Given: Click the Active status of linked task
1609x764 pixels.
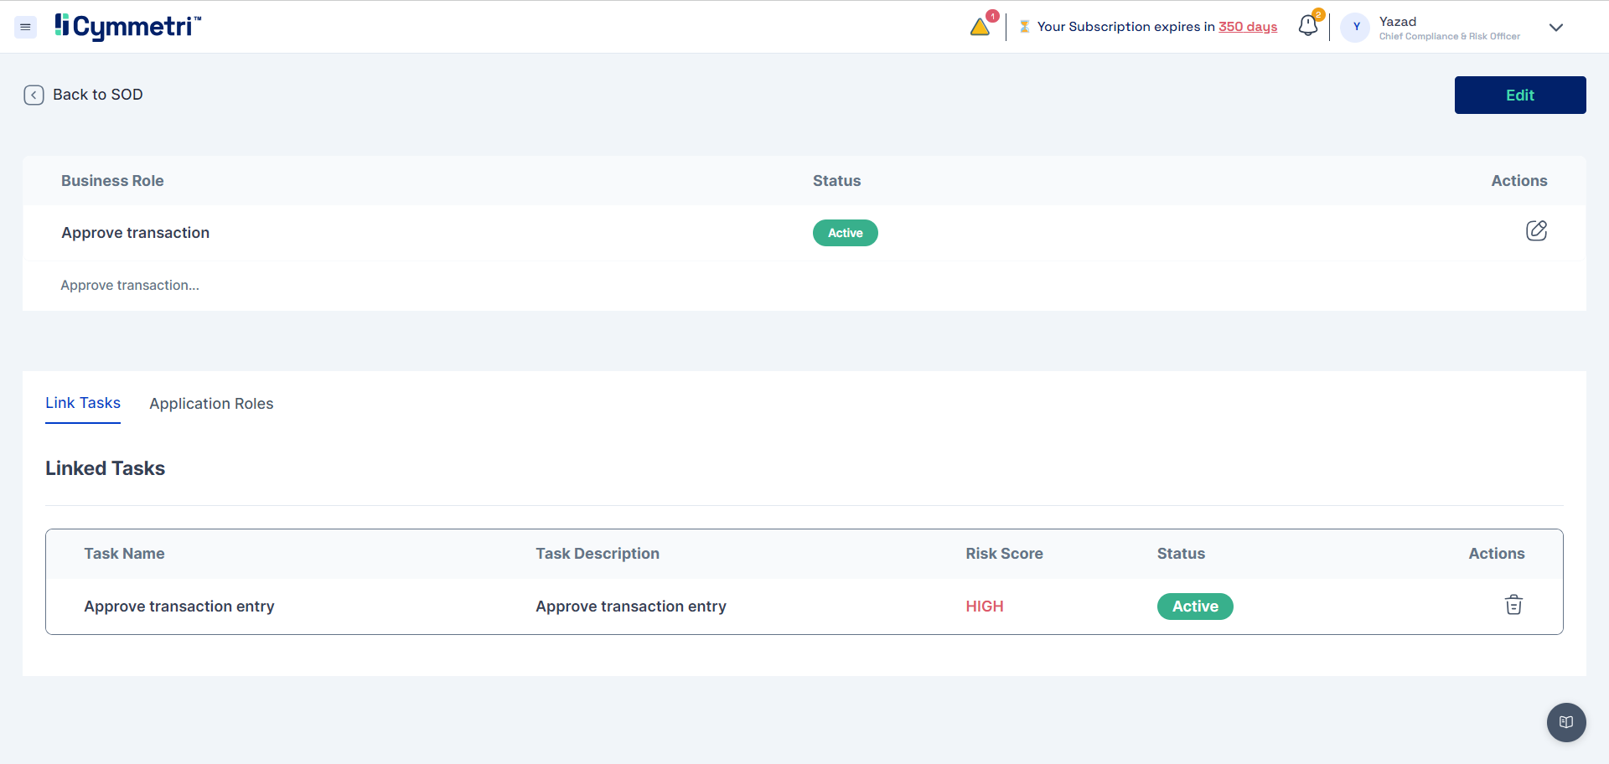Looking at the screenshot, I should click(1194, 607).
